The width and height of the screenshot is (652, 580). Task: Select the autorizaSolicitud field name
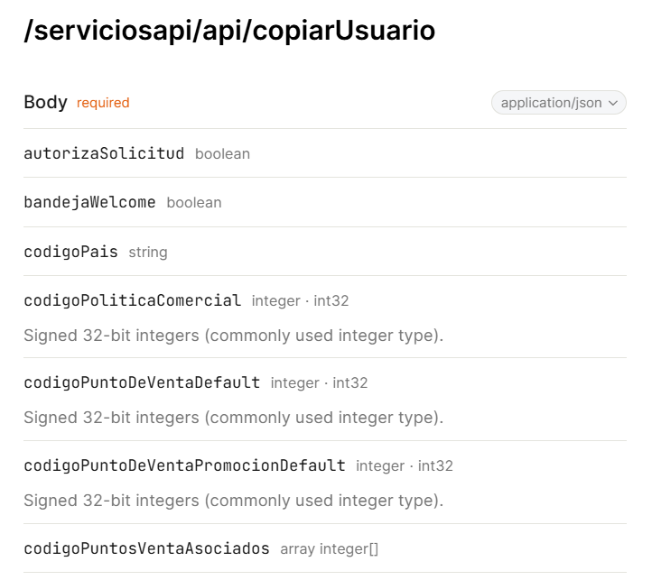[104, 153]
